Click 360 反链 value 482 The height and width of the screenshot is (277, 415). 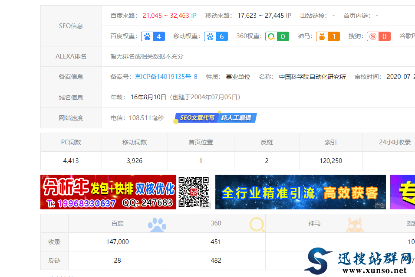pyautogui.click(x=216, y=261)
